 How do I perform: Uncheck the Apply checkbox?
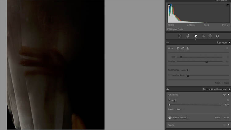coord(169,100)
